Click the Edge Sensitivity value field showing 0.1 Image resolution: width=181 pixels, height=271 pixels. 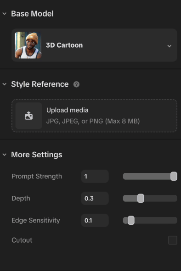click(95, 221)
